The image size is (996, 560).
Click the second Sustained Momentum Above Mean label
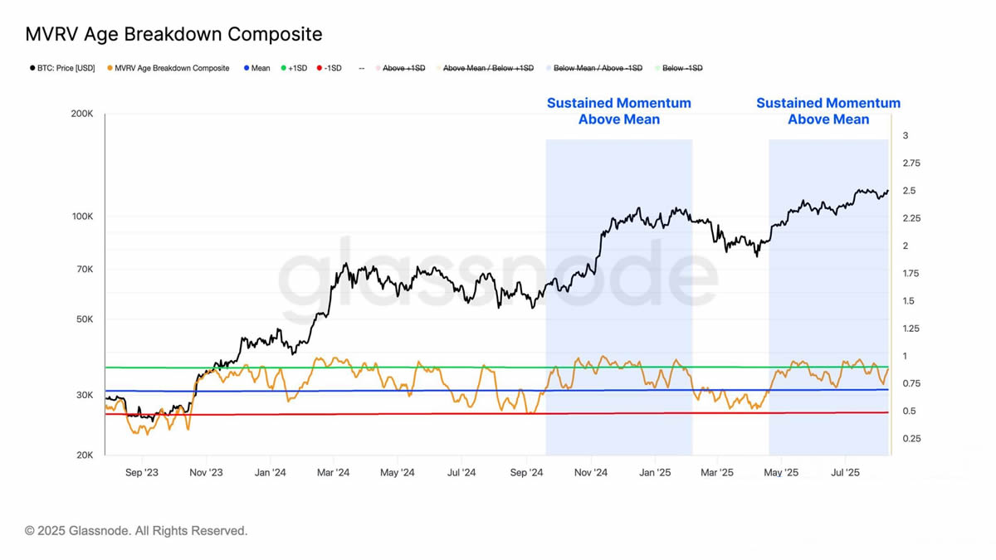click(828, 111)
